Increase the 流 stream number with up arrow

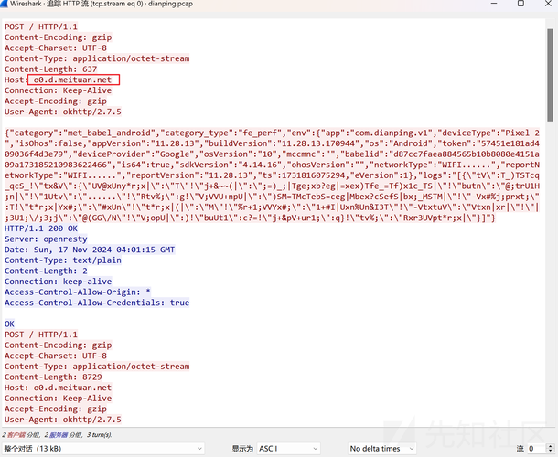click(551, 446)
